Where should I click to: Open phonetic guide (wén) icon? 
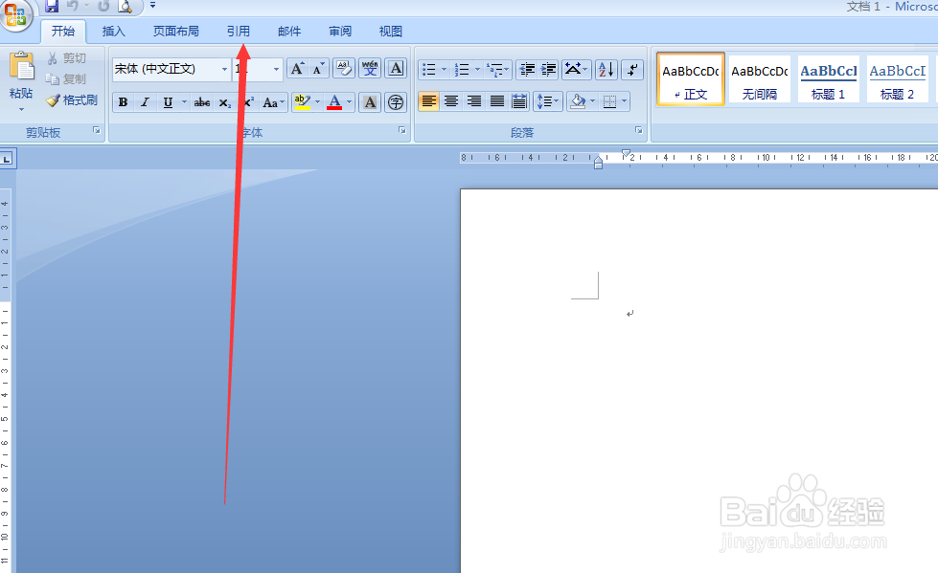[x=370, y=69]
